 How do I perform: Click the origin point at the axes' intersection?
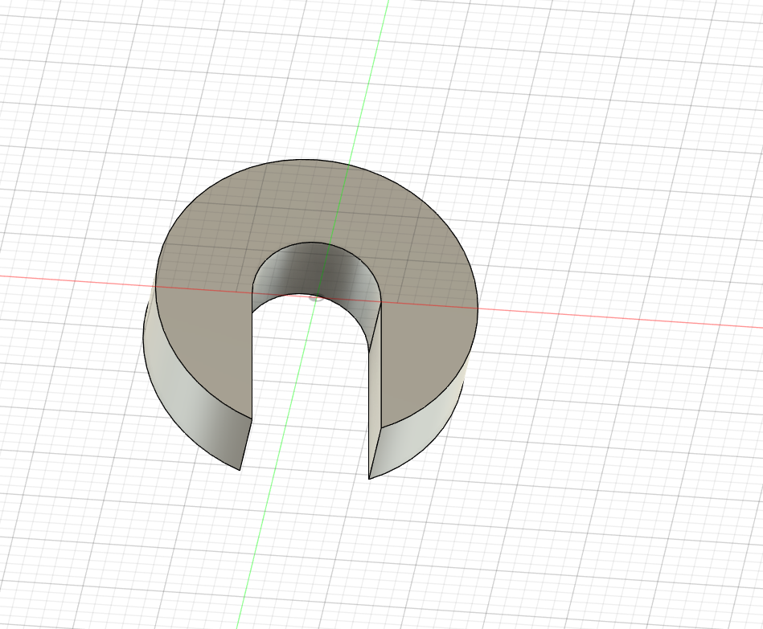click(317, 297)
